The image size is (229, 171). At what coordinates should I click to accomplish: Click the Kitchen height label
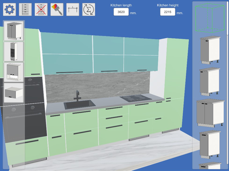point(168,5)
